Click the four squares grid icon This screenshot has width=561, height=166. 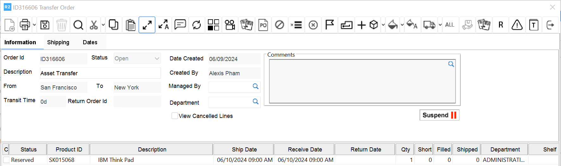(x=213, y=25)
